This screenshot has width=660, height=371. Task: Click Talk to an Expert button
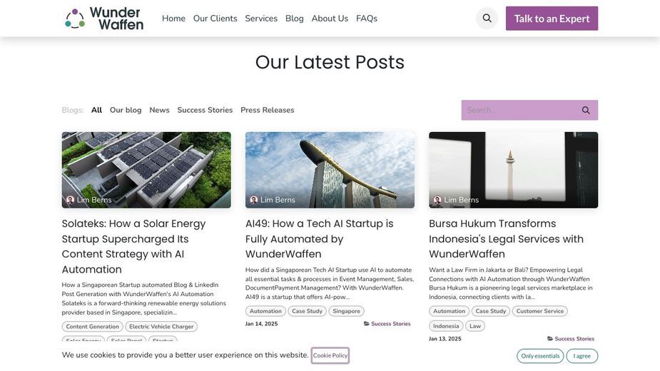552,19
